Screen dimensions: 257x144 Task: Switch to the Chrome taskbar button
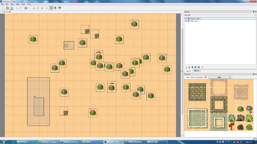49,142
